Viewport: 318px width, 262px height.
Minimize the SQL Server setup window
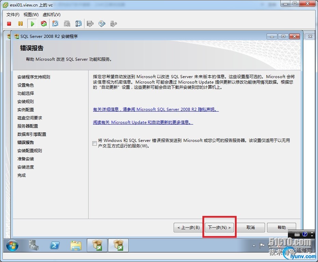[272, 37]
